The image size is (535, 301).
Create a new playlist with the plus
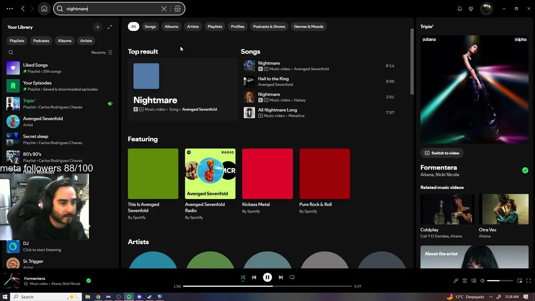click(x=98, y=27)
